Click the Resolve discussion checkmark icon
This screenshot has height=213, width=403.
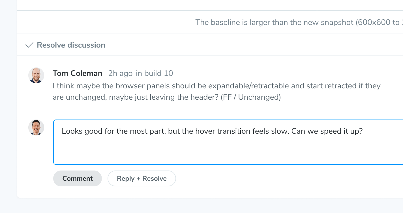pyautogui.click(x=29, y=45)
